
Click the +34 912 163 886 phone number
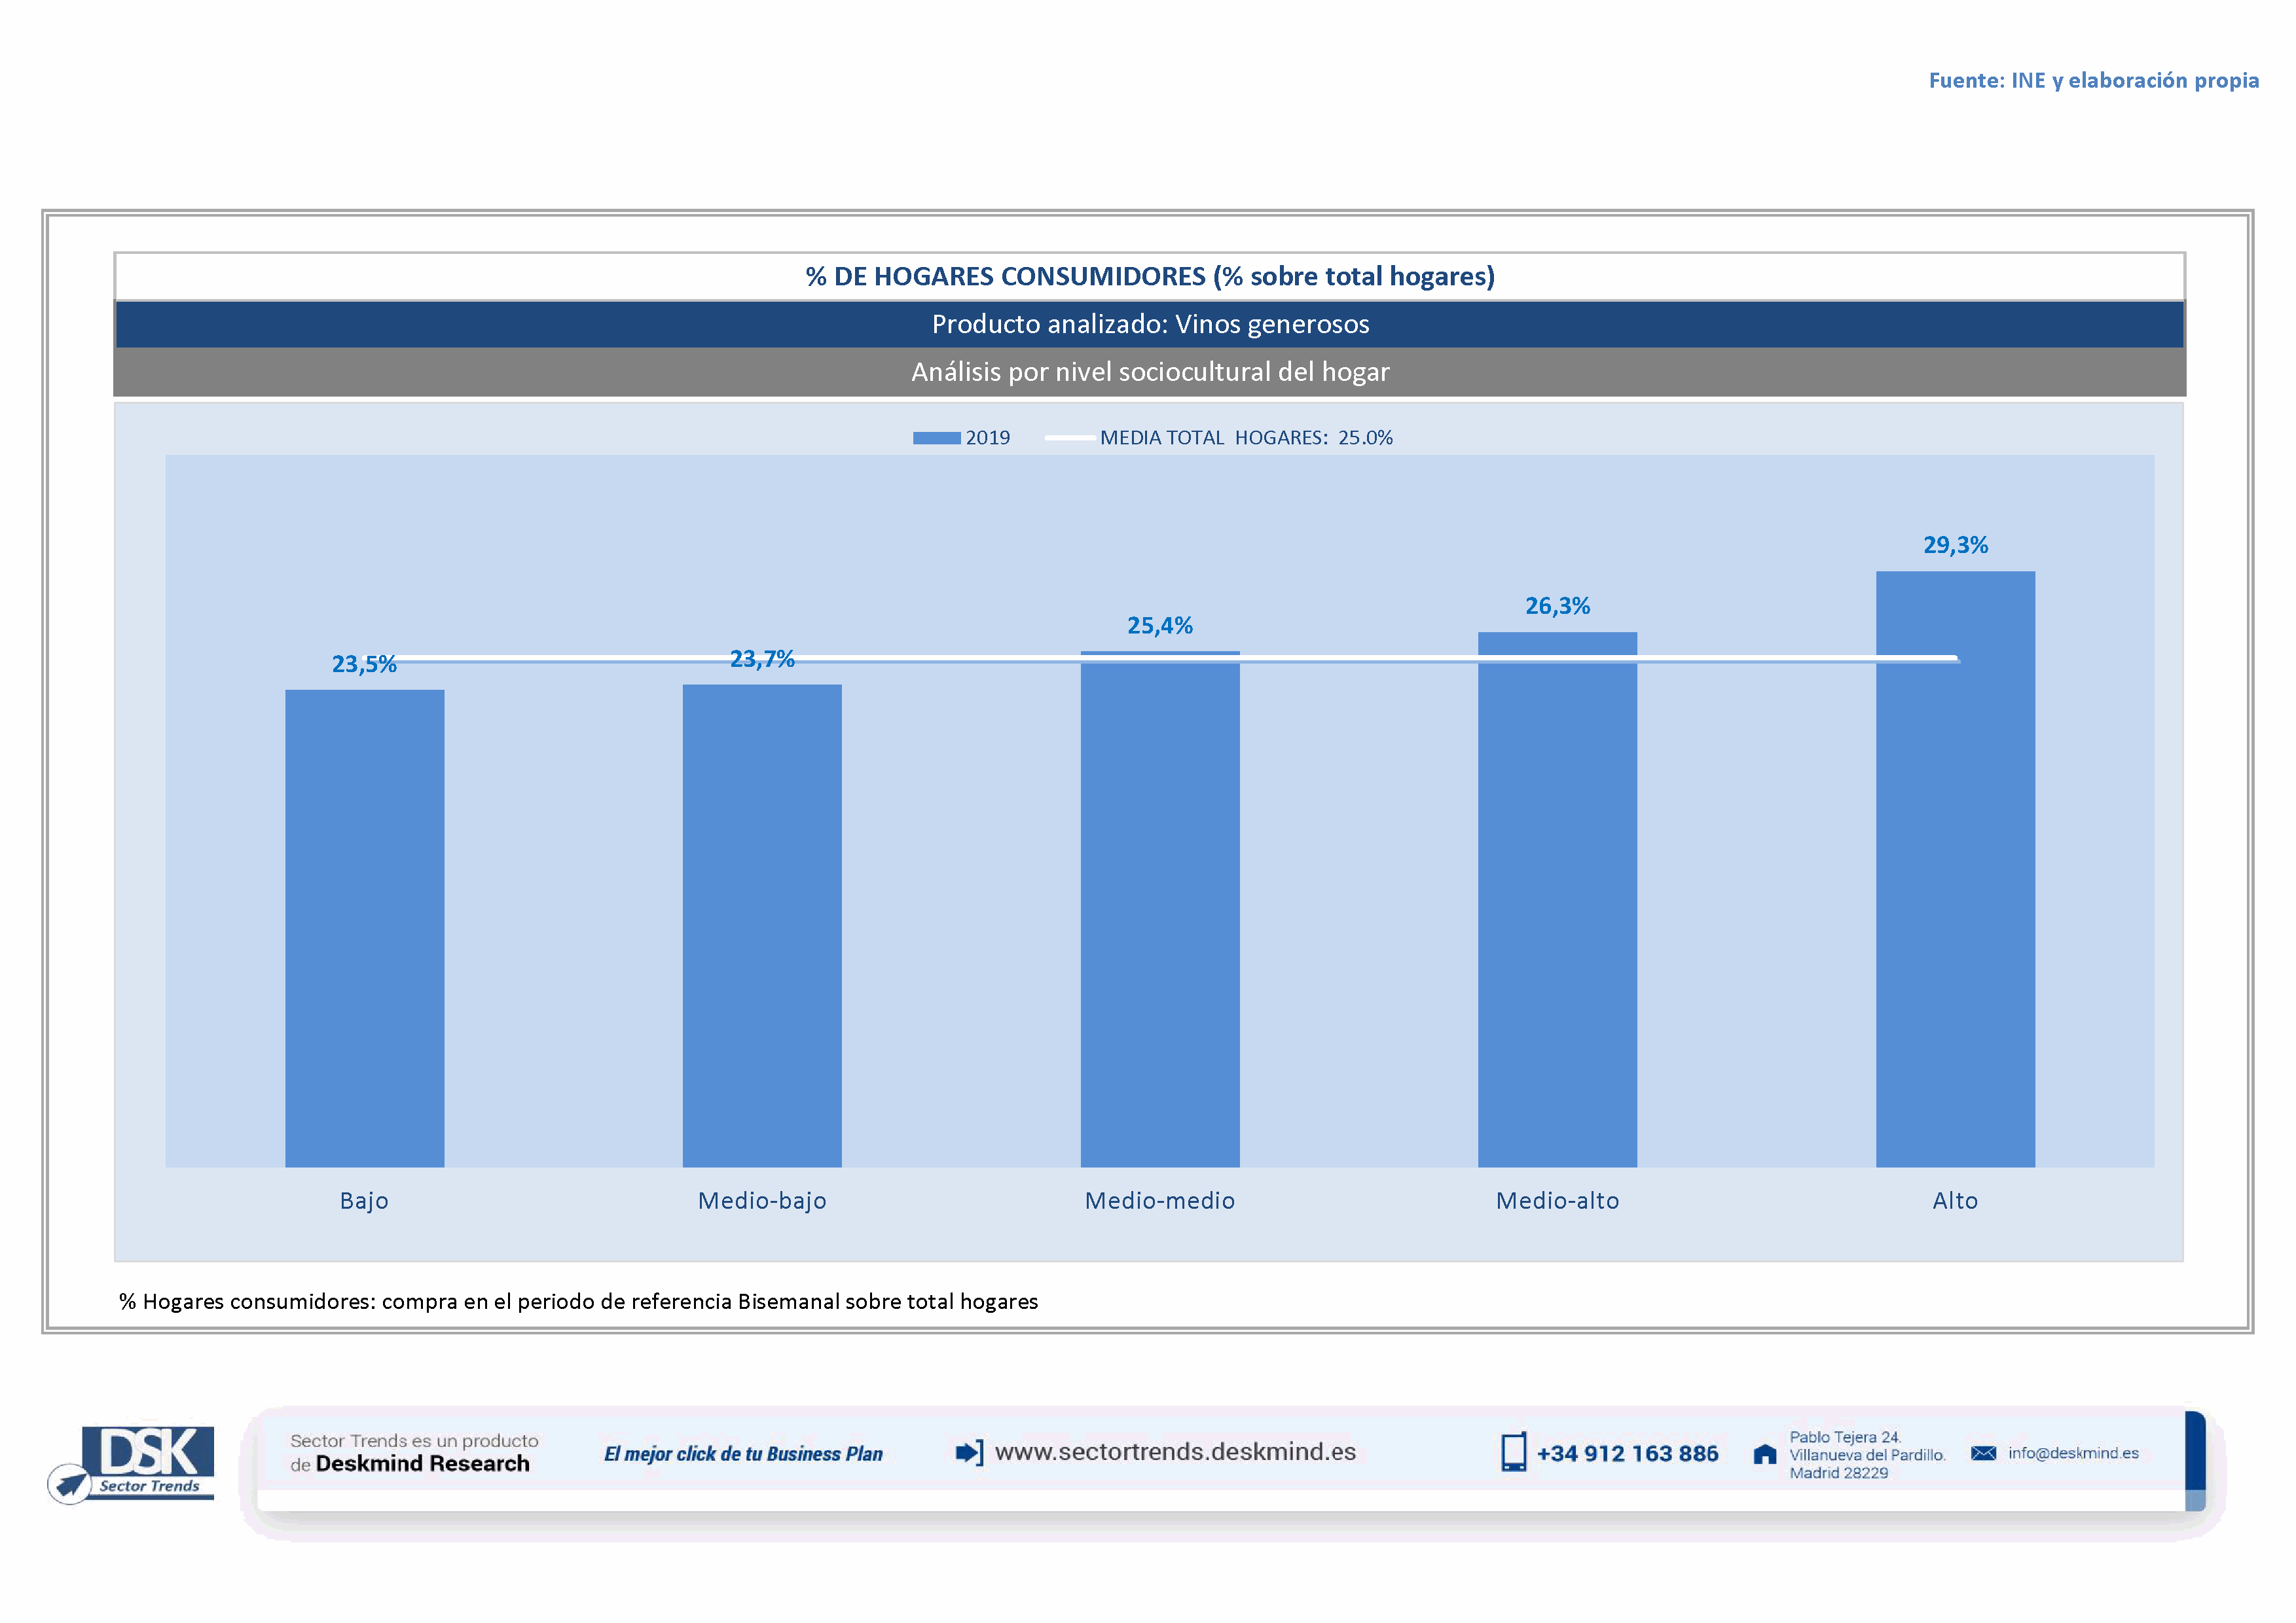[1627, 1454]
